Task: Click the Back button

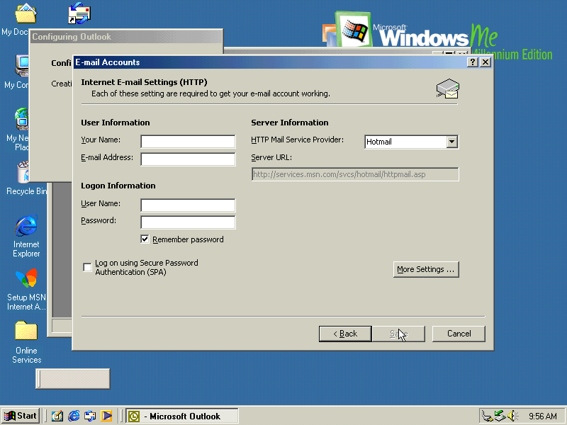Action: 345,334
